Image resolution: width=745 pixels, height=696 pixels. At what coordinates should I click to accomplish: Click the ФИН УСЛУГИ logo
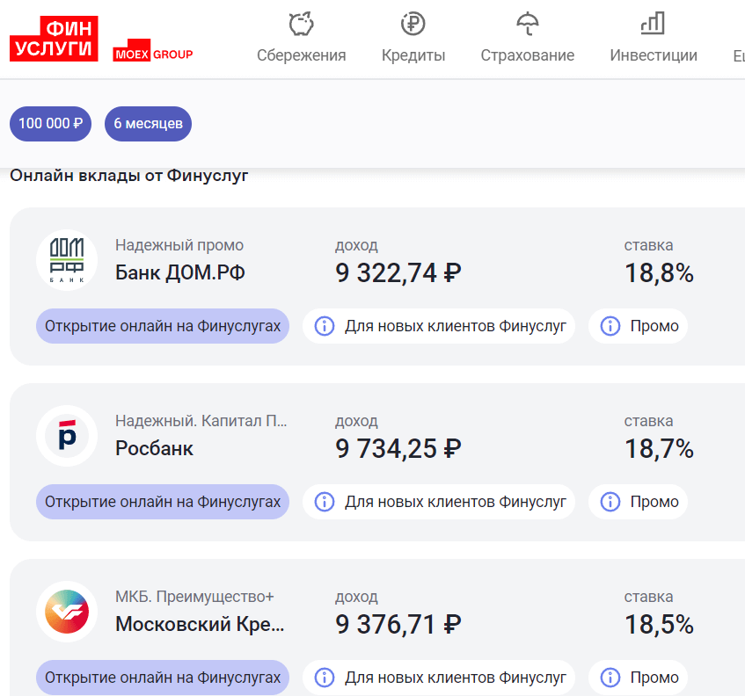coord(53,36)
